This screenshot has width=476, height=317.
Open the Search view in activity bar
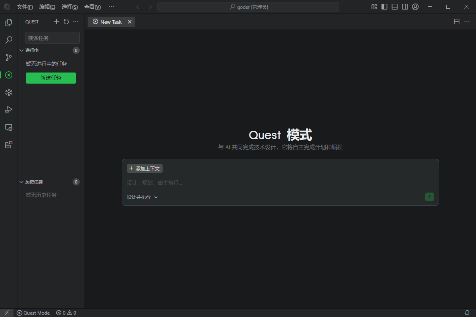9,40
